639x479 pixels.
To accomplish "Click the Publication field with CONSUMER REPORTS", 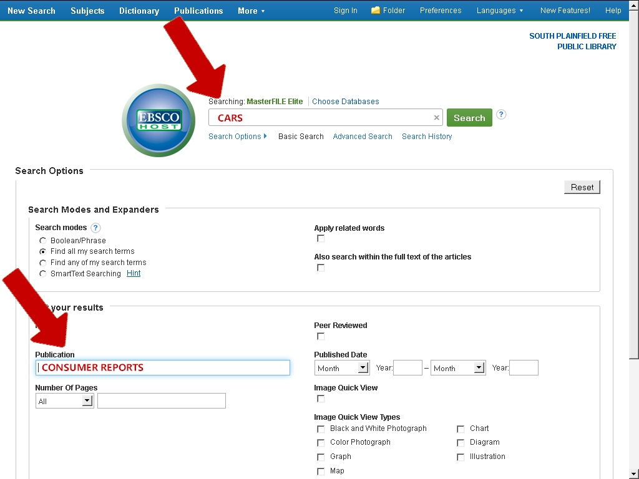I will [163, 367].
